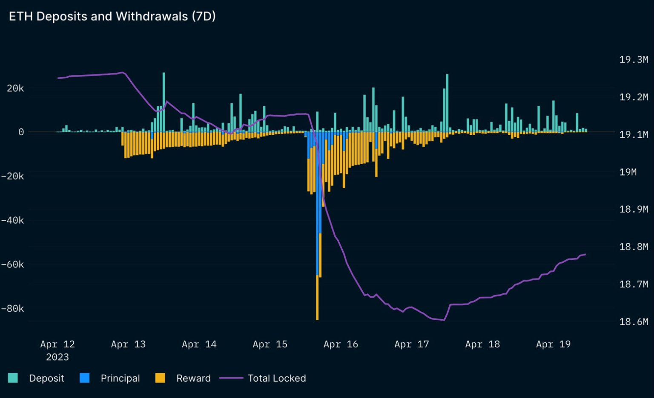Click the purple Total Locked legend line
Image resolution: width=654 pixels, height=398 pixels.
tap(231, 378)
